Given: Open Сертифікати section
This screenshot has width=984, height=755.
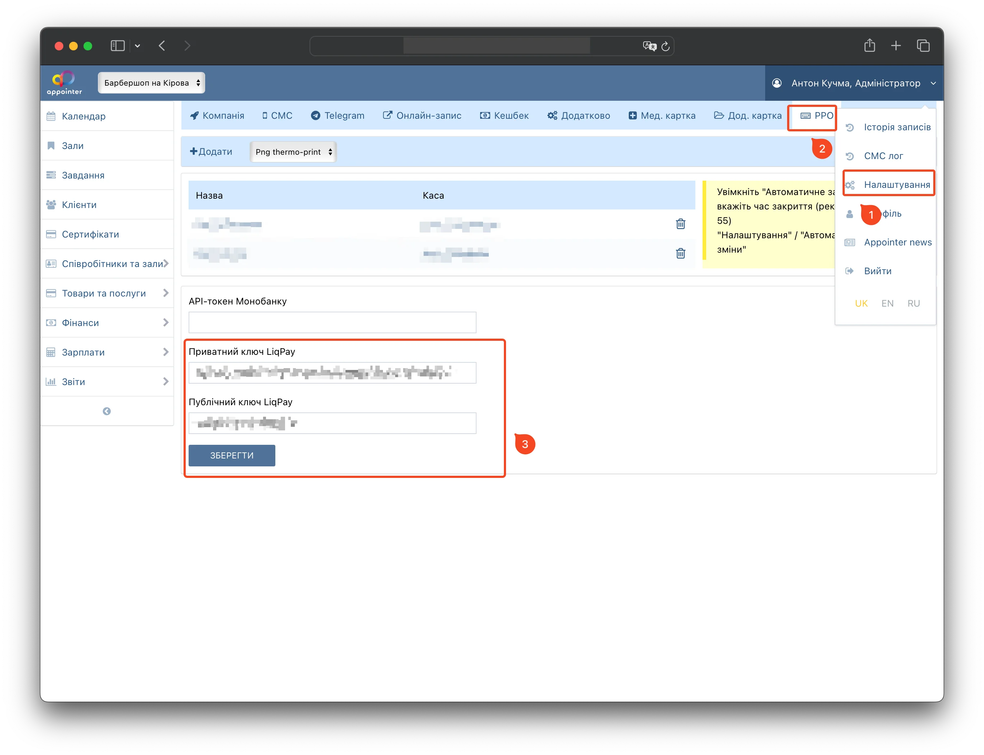Looking at the screenshot, I should (107, 234).
